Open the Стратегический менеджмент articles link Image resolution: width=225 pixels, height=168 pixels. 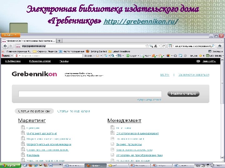point(137,133)
